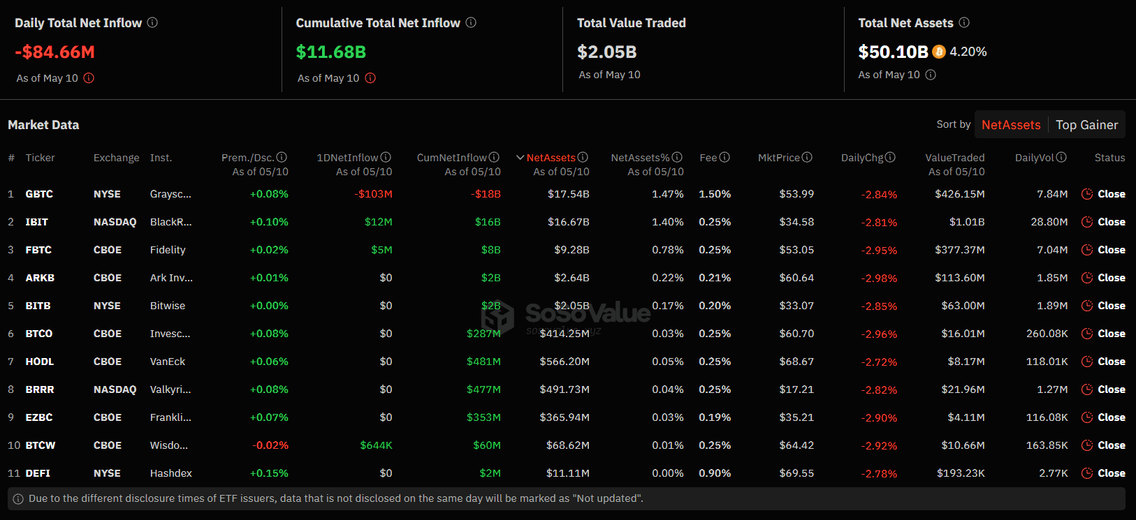The width and height of the screenshot is (1136, 520).
Task: Open BITB ticker
Action: click(38, 306)
